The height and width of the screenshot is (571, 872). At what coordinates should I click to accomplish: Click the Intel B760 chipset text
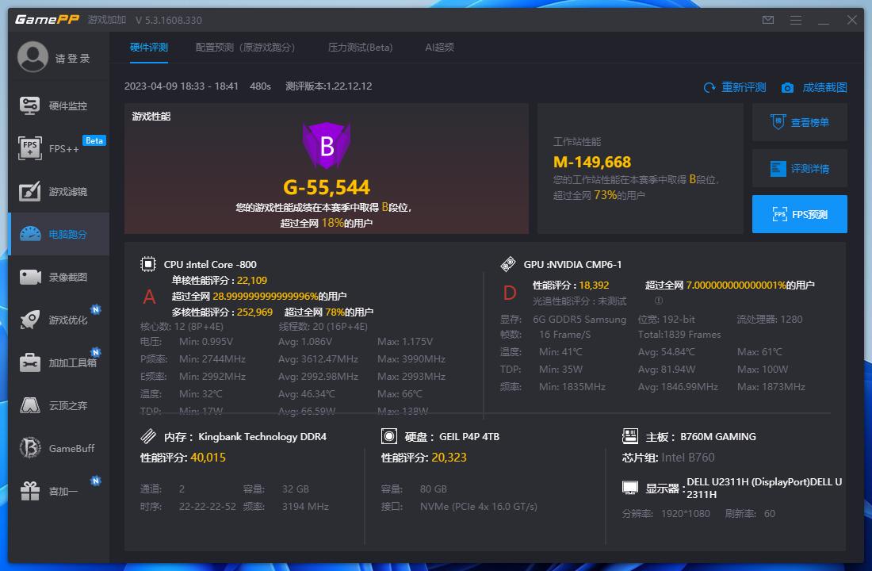point(688,458)
